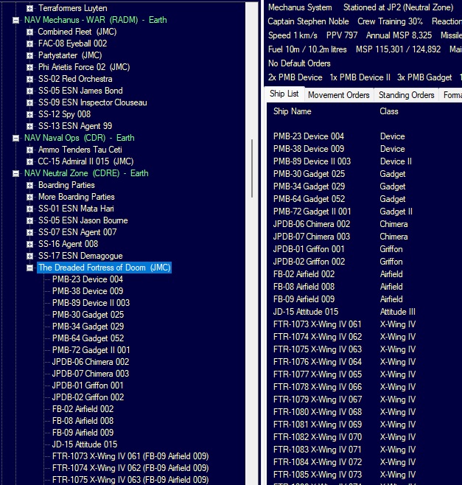Click the Gadget II class cell
Image resolution: width=462 pixels, height=485 pixels.
396,212
